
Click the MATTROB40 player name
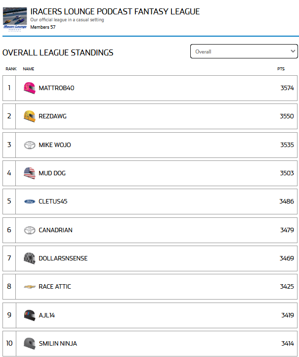[56, 88]
